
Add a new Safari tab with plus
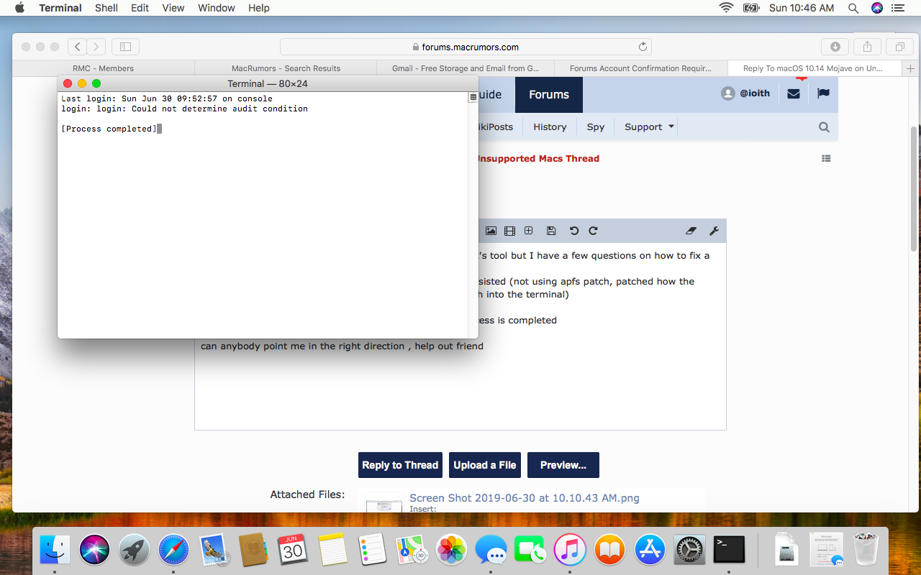pyautogui.click(x=911, y=68)
